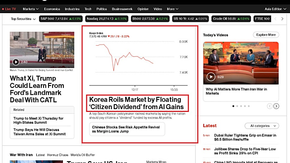The width and height of the screenshot is (290, 163).
Task: Open Dubai Ruler Tightens Grip on Emaar story
Action: [245, 137]
